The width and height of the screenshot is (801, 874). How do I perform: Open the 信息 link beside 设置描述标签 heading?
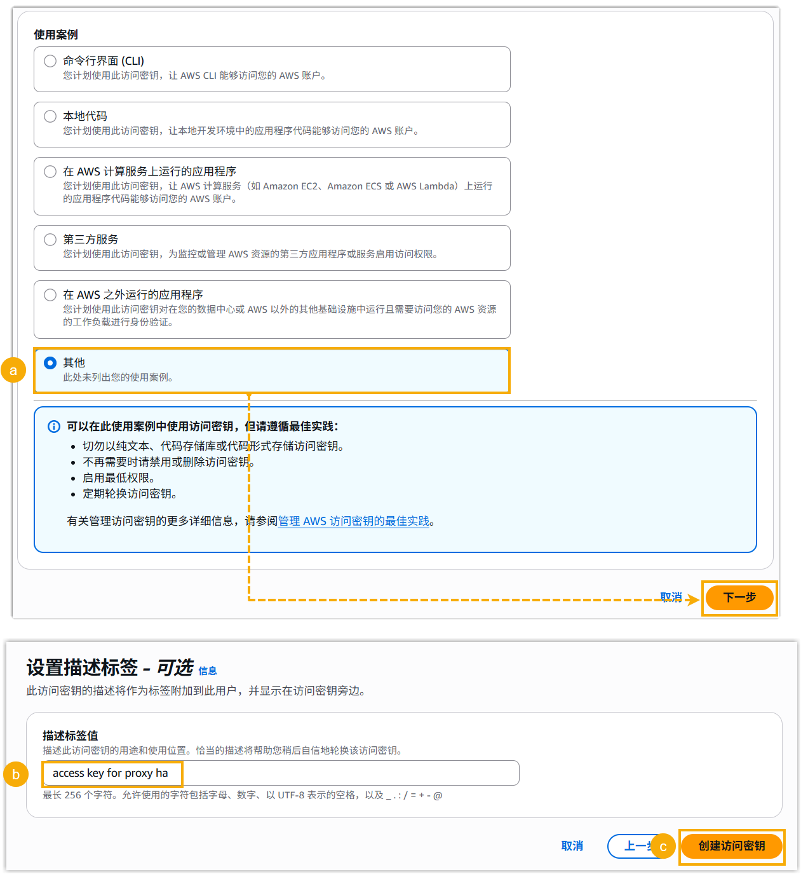click(x=207, y=671)
